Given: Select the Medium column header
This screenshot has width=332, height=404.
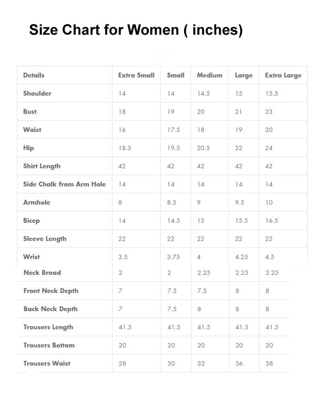Looking at the screenshot, I should click(x=210, y=75).
